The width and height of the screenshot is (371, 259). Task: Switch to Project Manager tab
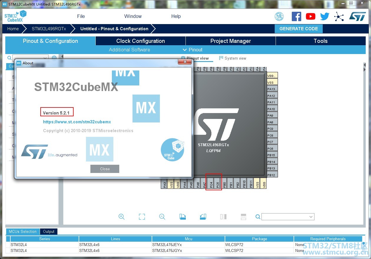231,41
